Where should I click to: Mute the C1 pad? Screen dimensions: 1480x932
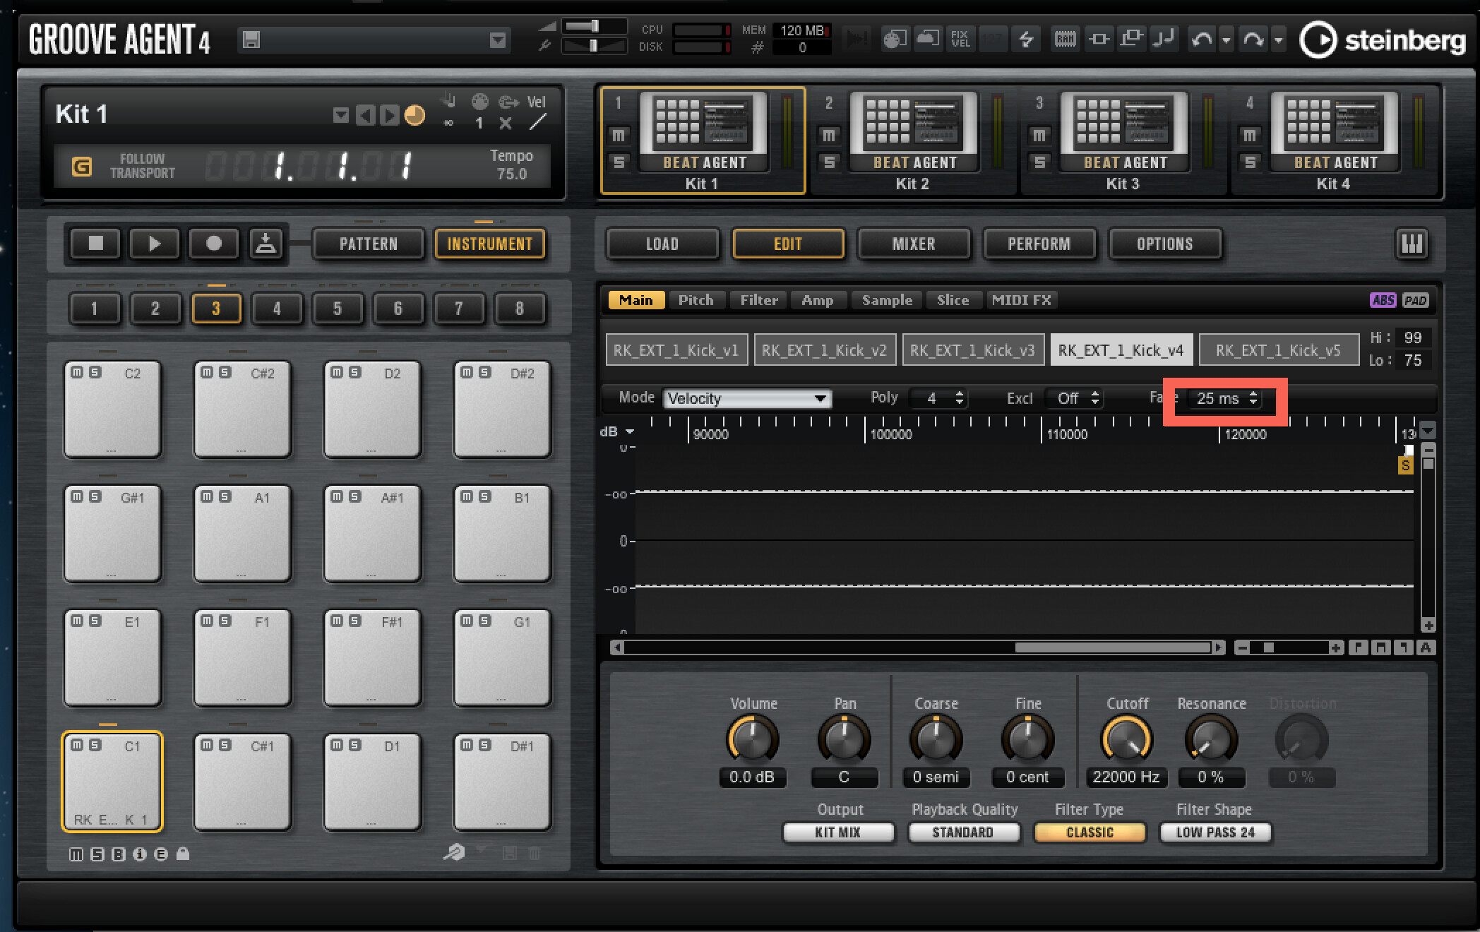click(77, 745)
